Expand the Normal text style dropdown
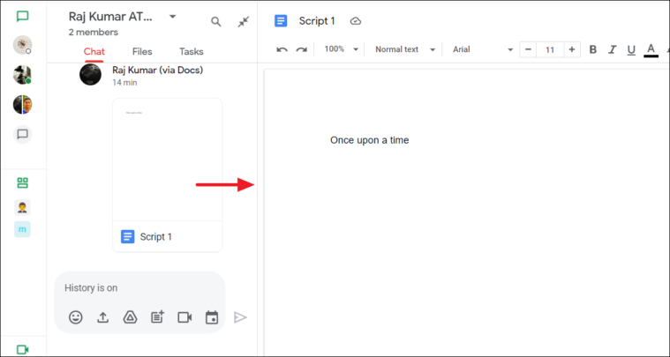The height and width of the screenshot is (357, 670). 405,49
